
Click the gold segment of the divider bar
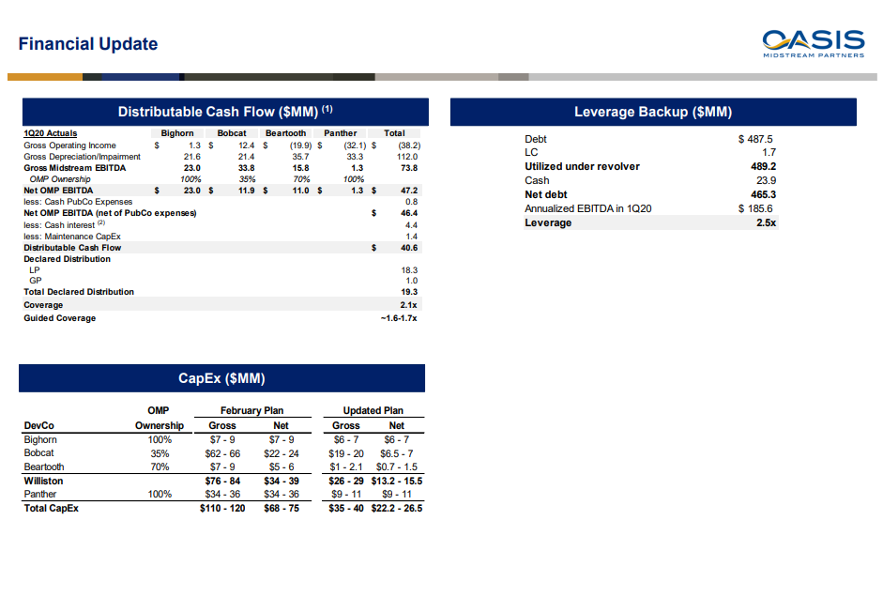(x=44, y=77)
